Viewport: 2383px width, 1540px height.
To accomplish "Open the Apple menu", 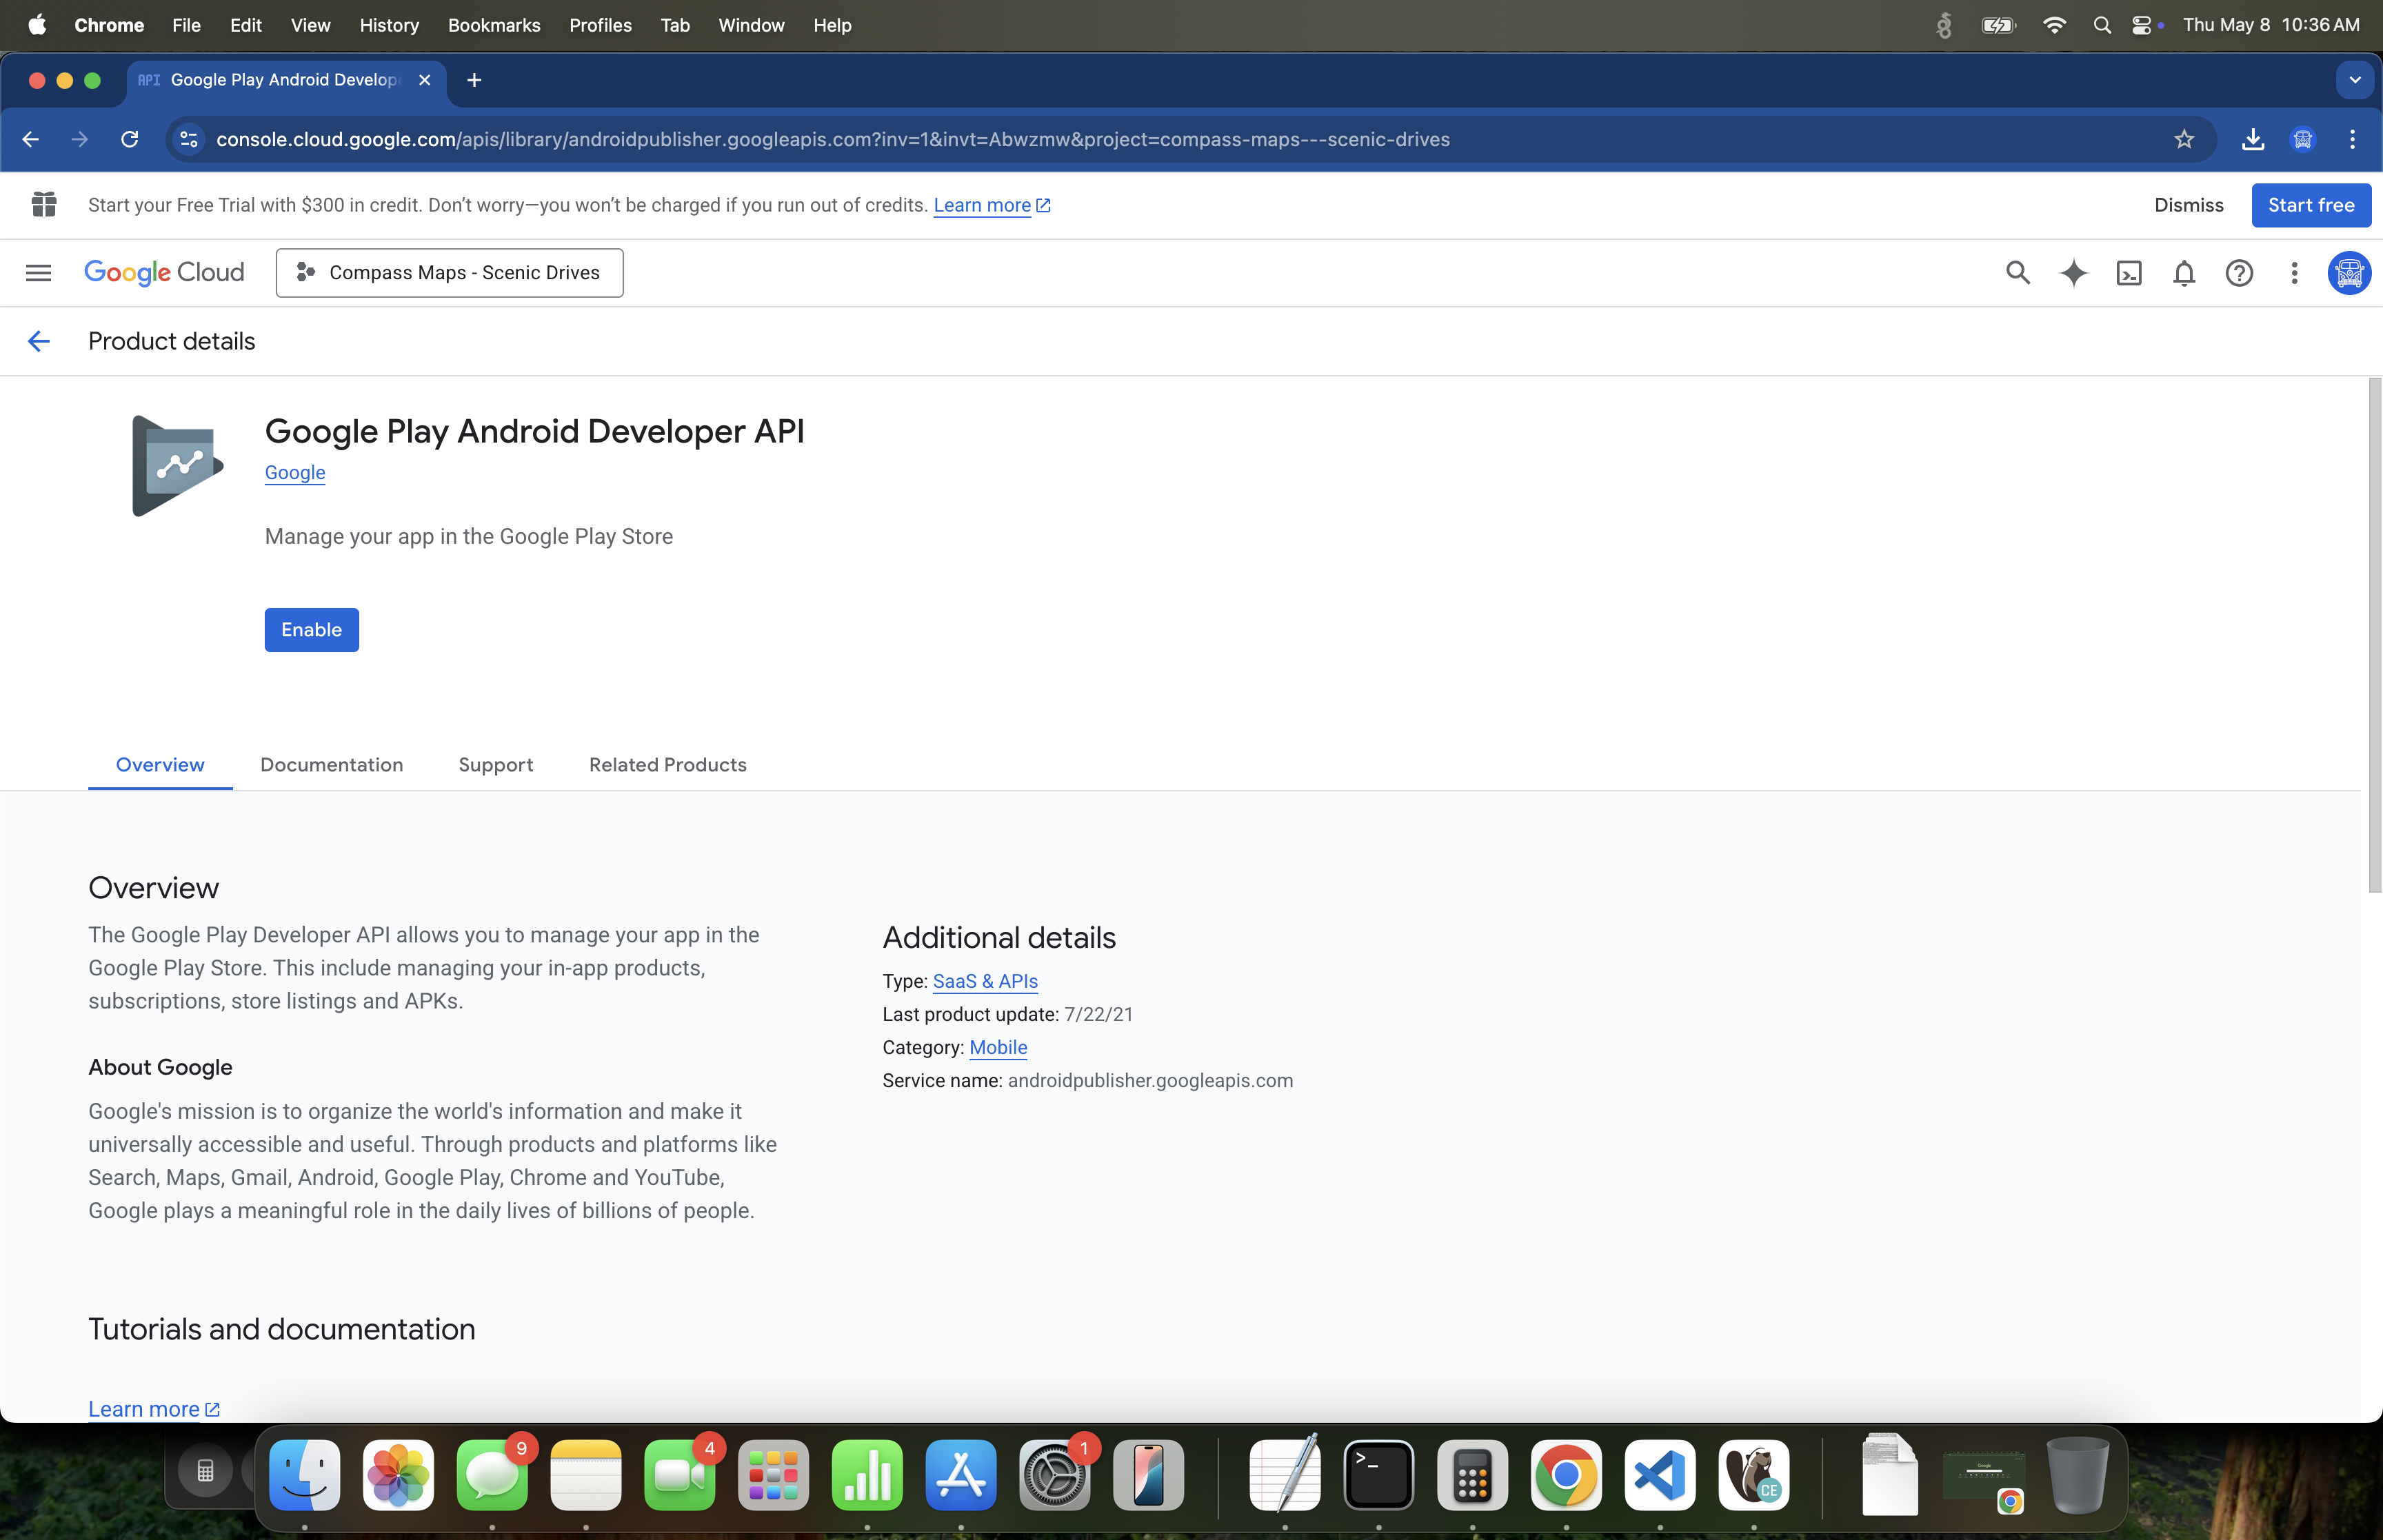I will coord(37,25).
